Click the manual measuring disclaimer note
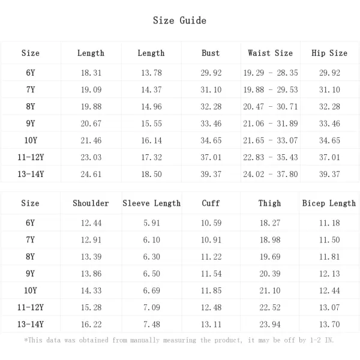 coord(179,340)
